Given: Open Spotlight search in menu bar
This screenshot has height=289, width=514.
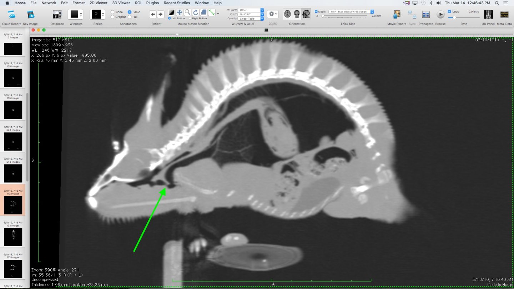Looking at the screenshot, I should [x=497, y=3].
